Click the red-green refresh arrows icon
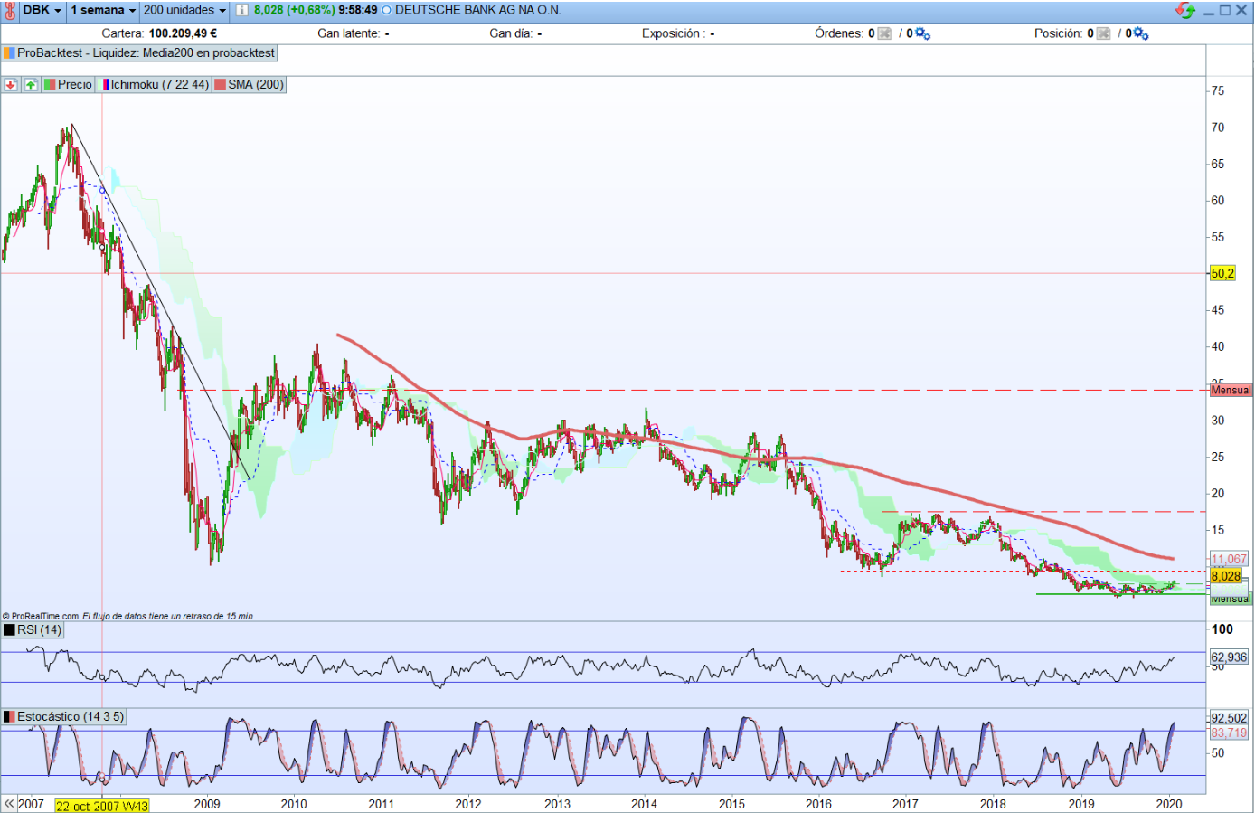 [1184, 10]
